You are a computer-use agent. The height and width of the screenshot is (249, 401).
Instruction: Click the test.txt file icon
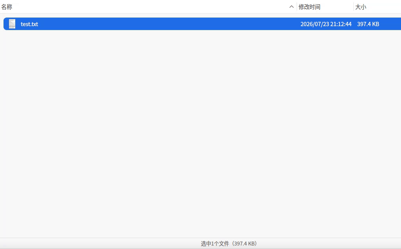coord(12,24)
